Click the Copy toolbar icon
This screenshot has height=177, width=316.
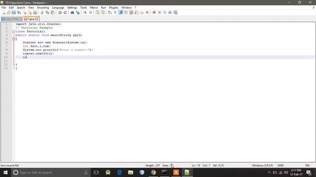coord(47,12)
